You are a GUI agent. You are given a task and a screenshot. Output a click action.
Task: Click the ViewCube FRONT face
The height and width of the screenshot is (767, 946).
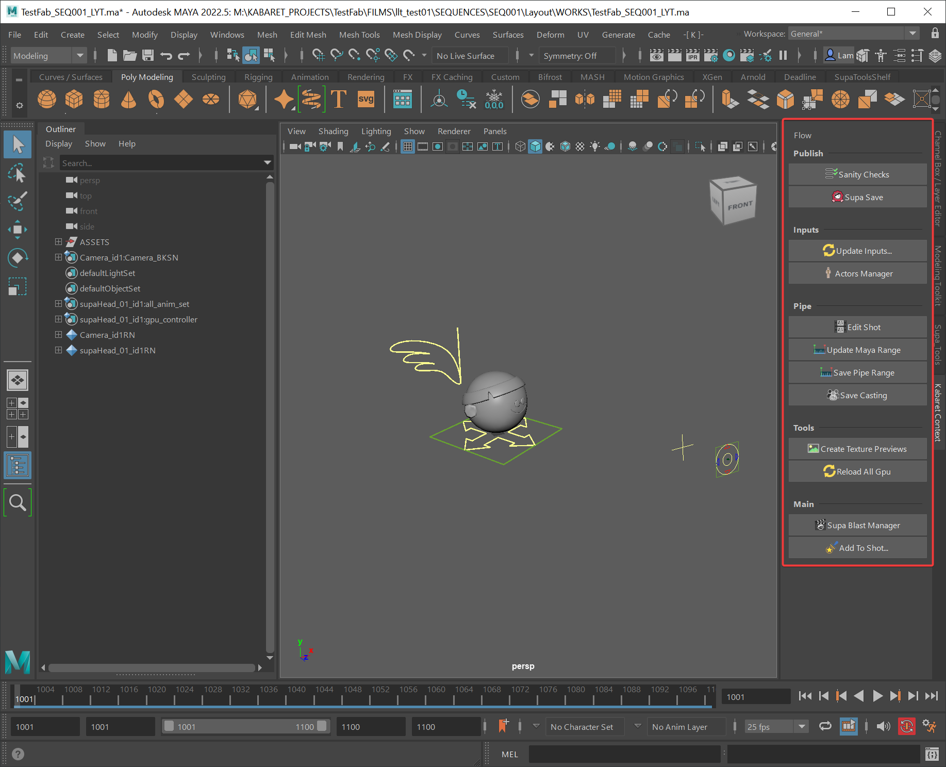[x=740, y=206]
